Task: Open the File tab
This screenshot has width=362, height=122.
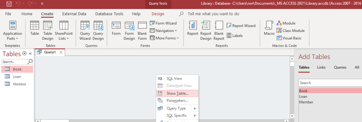Action: 8,14
